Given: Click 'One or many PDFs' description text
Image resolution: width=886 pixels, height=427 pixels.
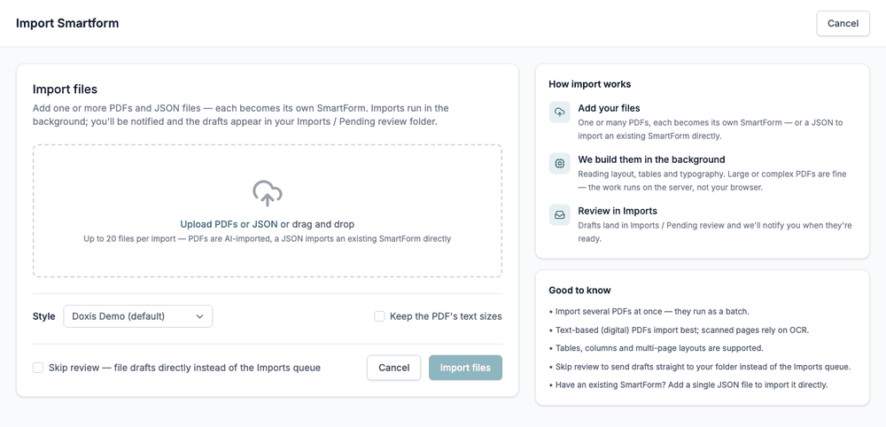Looking at the screenshot, I should pos(711,129).
